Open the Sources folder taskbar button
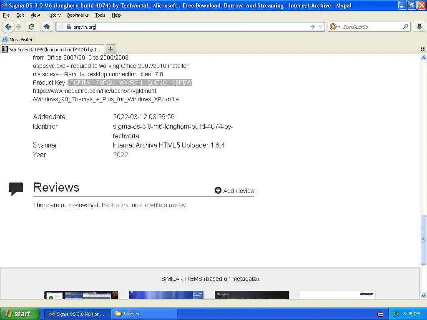Viewport: 427px width, 320px height. pyautogui.click(x=145, y=314)
